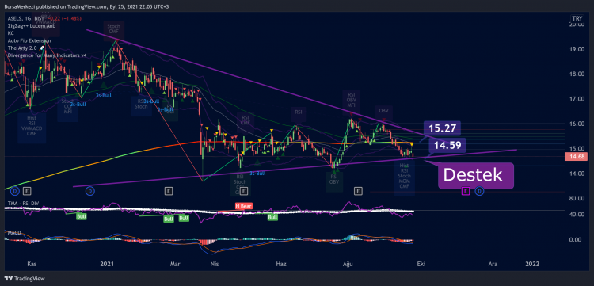
Task: Click the Kas month label on time axis
Action: point(32,263)
